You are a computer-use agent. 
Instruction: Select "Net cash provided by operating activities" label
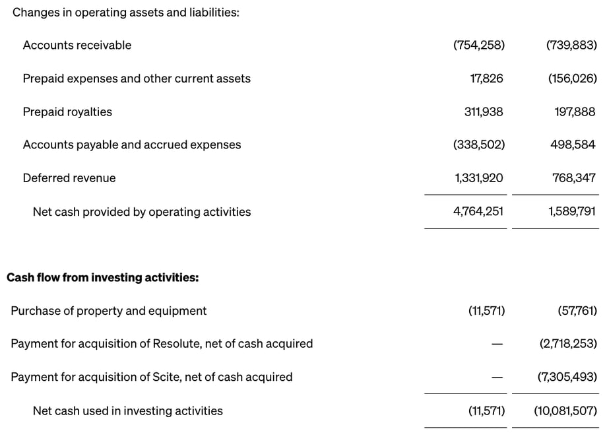[x=142, y=212]
